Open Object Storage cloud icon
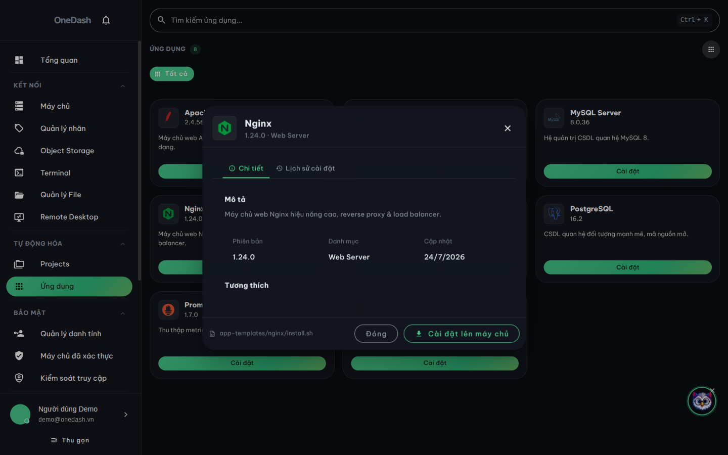This screenshot has height=455, width=728. pos(19,151)
